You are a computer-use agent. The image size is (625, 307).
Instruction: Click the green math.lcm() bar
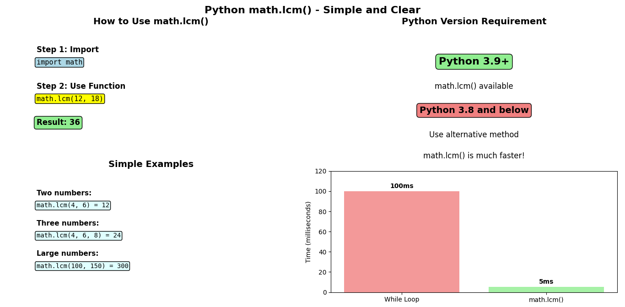tap(546, 290)
